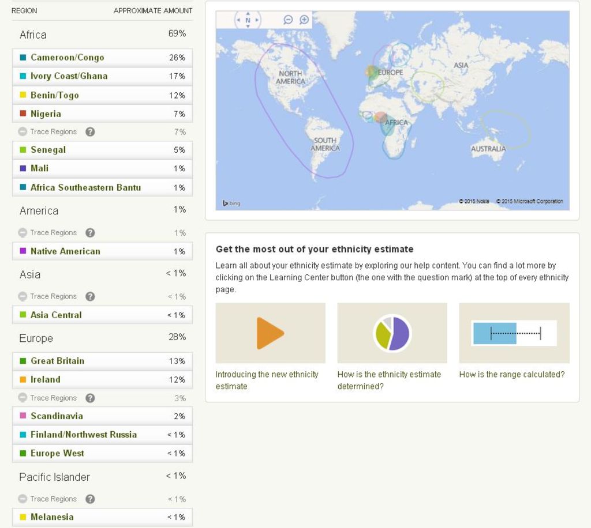Open 'Introducing the new ethnicity estimate' link
The height and width of the screenshot is (528, 591).
tap(267, 380)
